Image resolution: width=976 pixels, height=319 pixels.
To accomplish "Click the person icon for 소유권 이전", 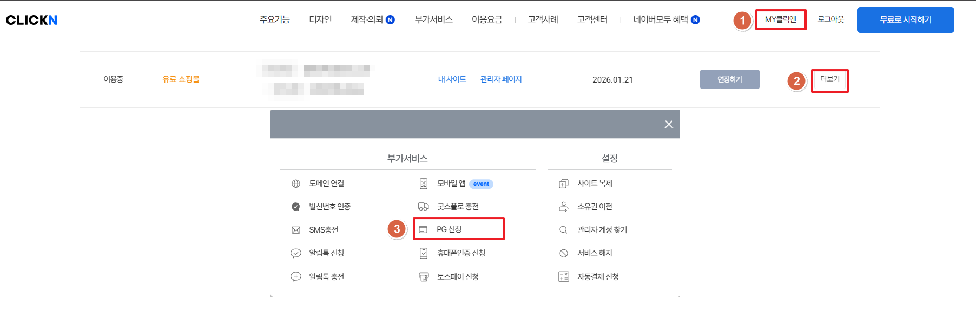I will pyautogui.click(x=563, y=207).
